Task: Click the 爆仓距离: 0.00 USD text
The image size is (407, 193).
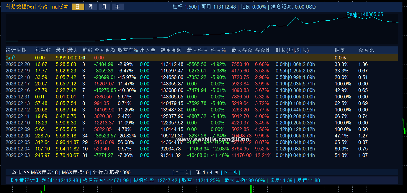Action: [x=293, y=7]
